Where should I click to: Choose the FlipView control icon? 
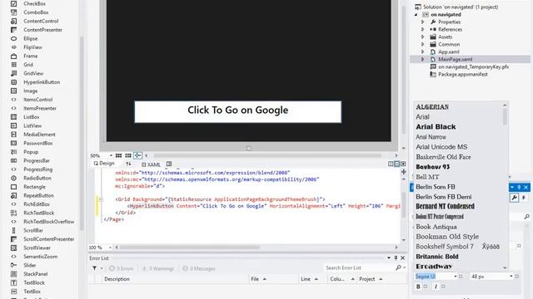[13, 47]
